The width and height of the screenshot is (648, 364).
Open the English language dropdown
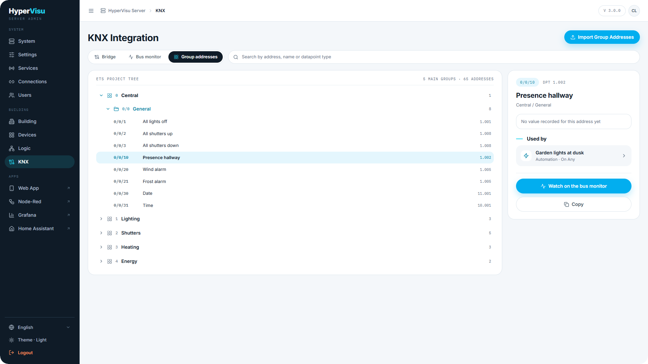tap(40, 327)
